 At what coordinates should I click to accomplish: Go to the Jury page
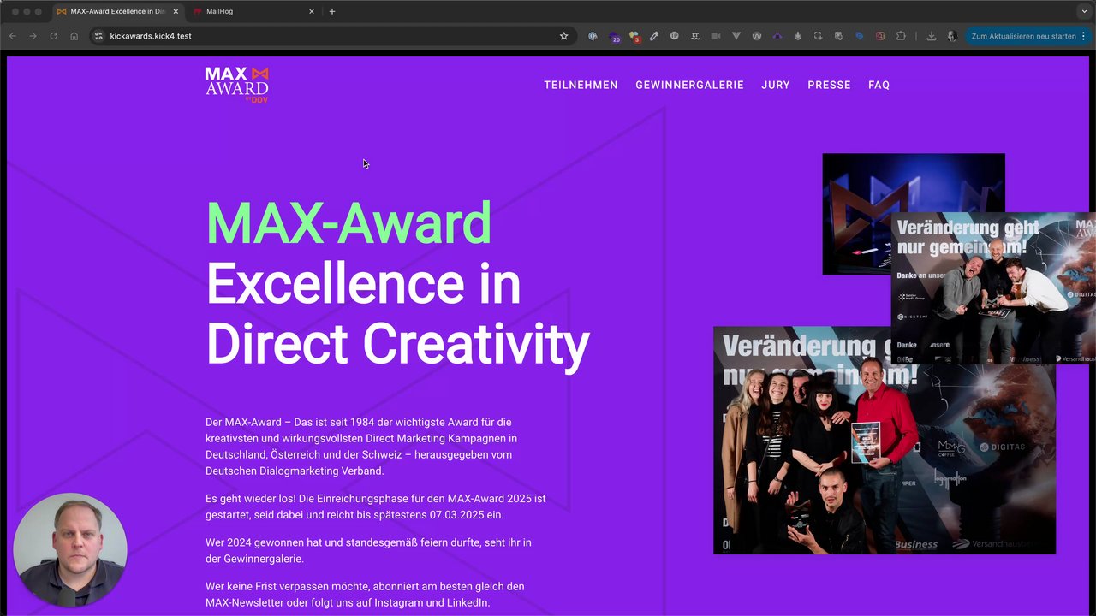coord(776,85)
